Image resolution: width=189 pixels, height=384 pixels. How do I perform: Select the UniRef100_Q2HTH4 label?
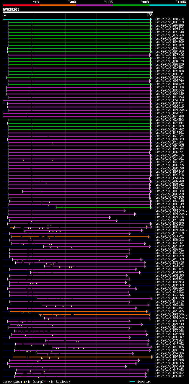click(x=170, y=68)
